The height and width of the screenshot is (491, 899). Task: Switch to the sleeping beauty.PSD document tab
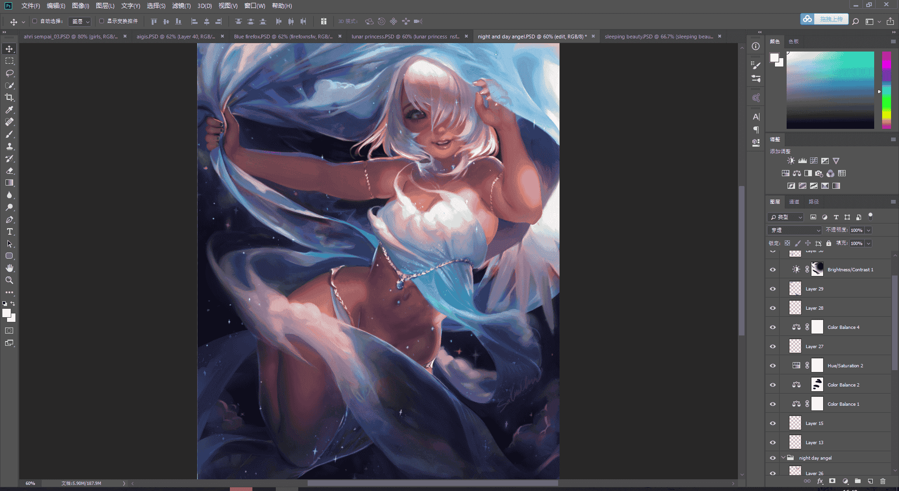pyautogui.click(x=659, y=37)
